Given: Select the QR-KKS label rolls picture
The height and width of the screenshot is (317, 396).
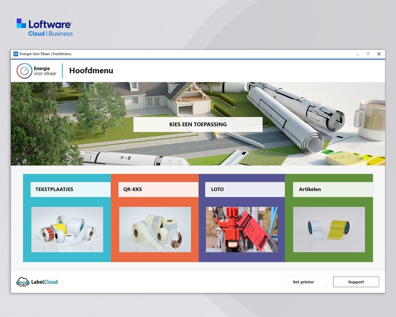Looking at the screenshot, I should [x=155, y=229].
